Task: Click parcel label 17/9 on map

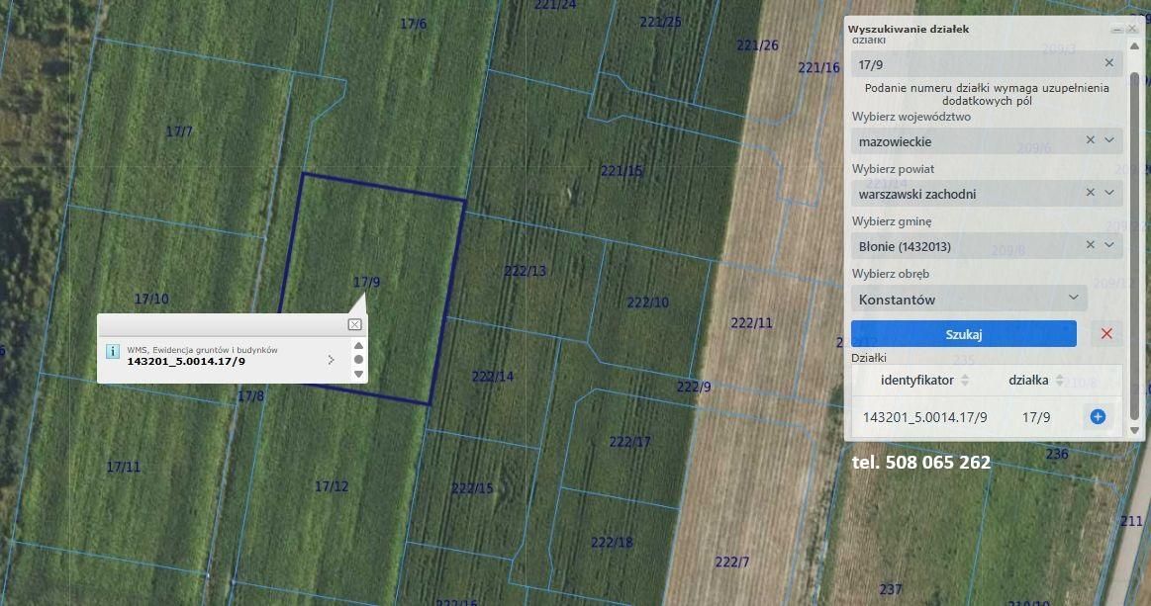Action: (x=366, y=282)
